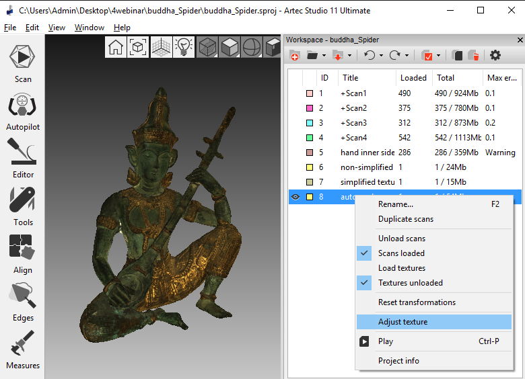Open dropdown arrow next to save icon
The height and width of the screenshot is (379, 525).
pyautogui.click(x=349, y=56)
